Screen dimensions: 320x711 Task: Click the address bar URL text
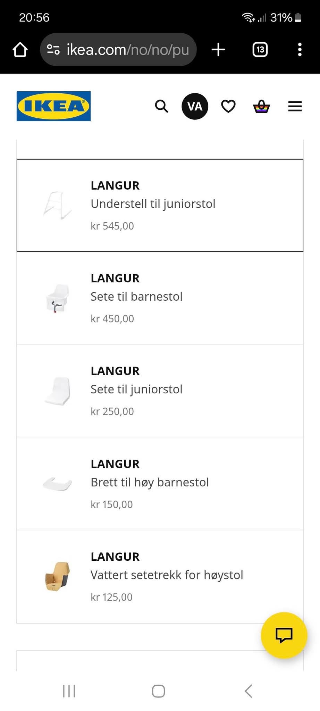(x=128, y=50)
